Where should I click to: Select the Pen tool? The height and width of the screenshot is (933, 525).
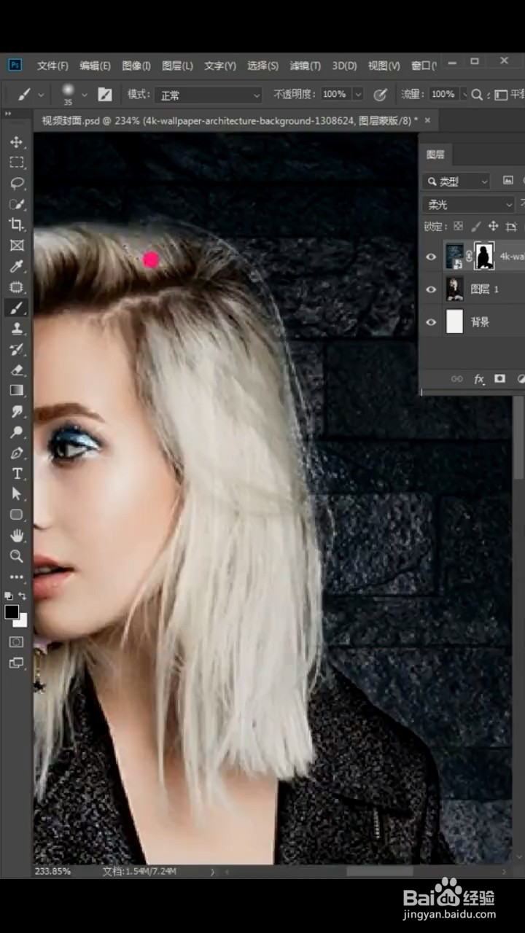click(x=16, y=453)
